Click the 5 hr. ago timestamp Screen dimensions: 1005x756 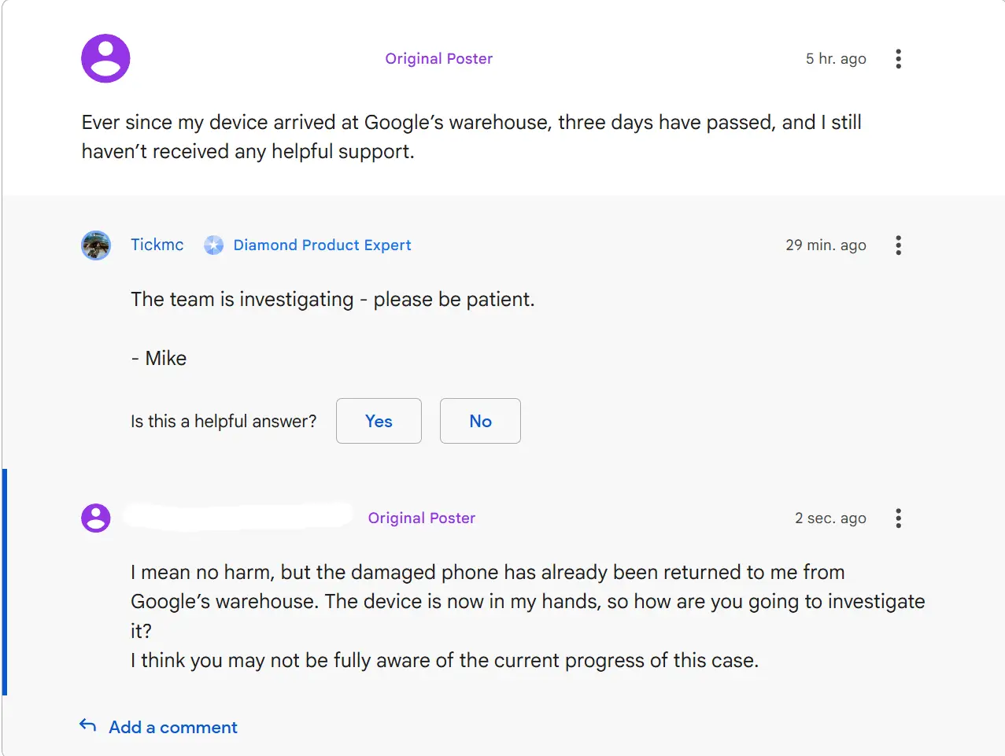click(836, 59)
